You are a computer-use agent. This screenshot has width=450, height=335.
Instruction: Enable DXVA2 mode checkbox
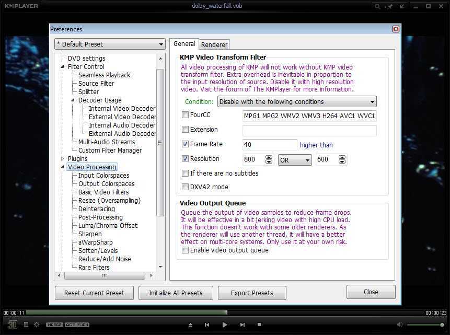pyautogui.click(x=185, y=187)
